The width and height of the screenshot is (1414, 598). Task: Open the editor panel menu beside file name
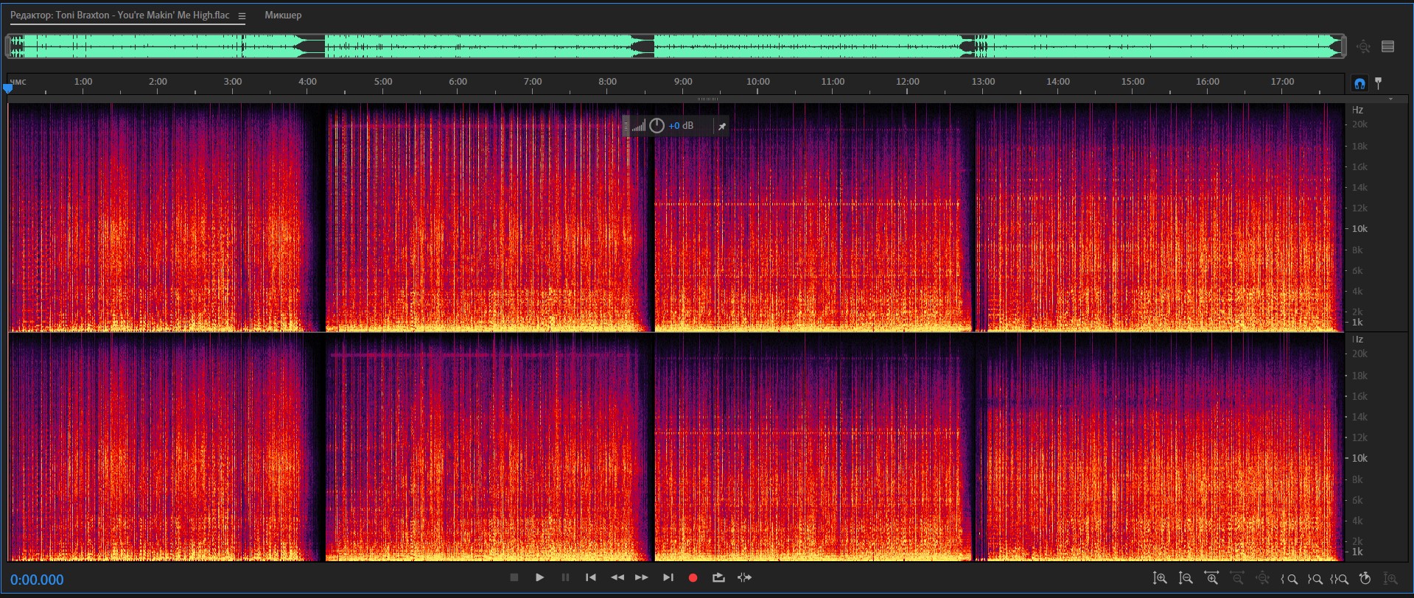tap(242, 15)
